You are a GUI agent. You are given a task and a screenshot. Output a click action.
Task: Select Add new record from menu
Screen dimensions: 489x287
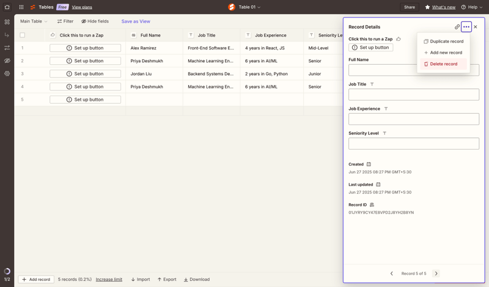(x=444, y=53)
